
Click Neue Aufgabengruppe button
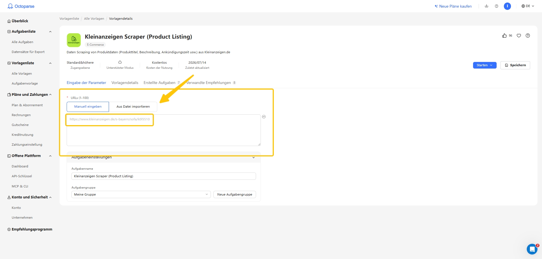click(x=235, y=194)
